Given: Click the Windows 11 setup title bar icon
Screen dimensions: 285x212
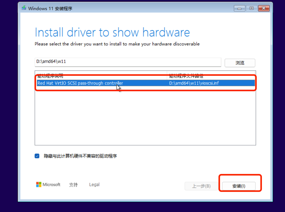Looking at the screenshot, I should [24, 8].
